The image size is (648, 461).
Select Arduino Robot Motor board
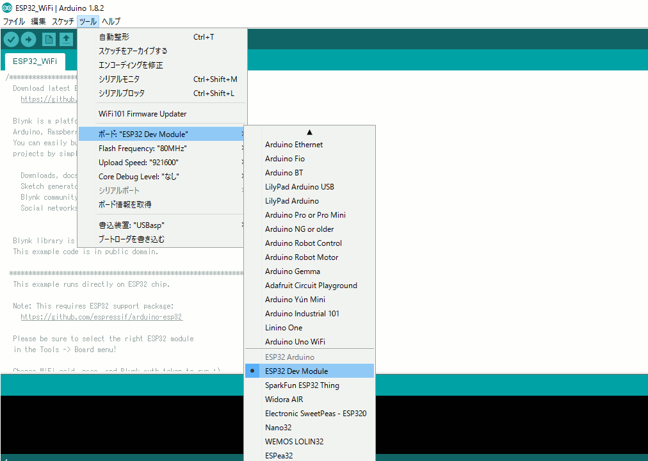[309, 257]
